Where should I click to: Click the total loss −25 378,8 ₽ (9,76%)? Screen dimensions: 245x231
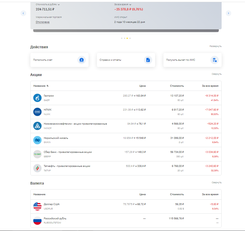pos(129,9)
